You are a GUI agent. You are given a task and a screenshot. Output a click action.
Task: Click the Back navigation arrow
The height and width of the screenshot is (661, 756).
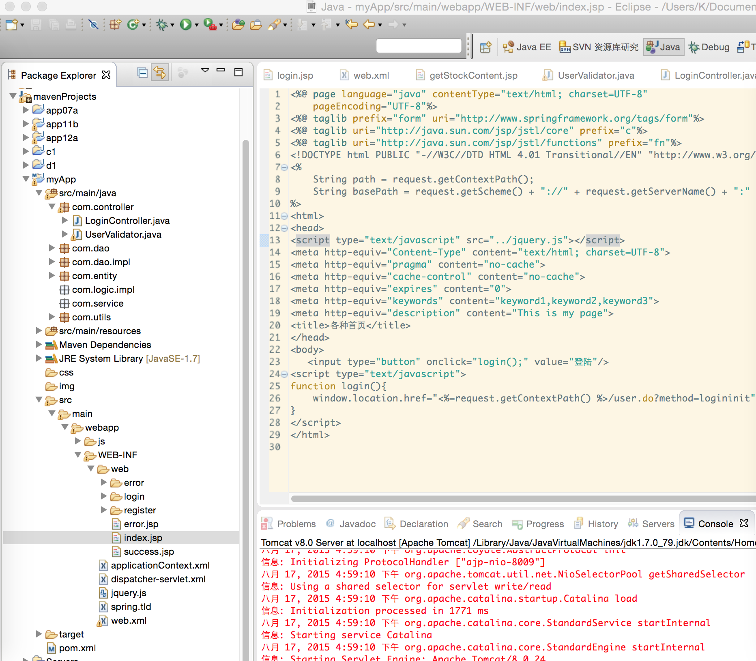point(369,25)
